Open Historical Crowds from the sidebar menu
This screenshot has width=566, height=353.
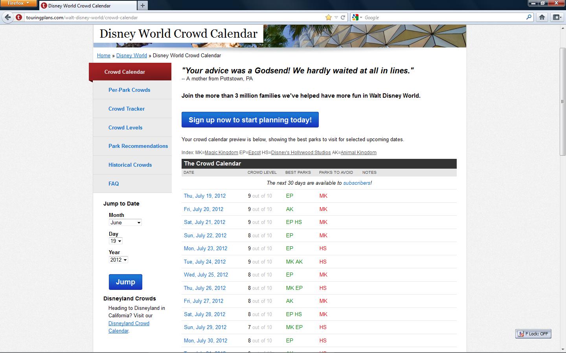[130, 165]
